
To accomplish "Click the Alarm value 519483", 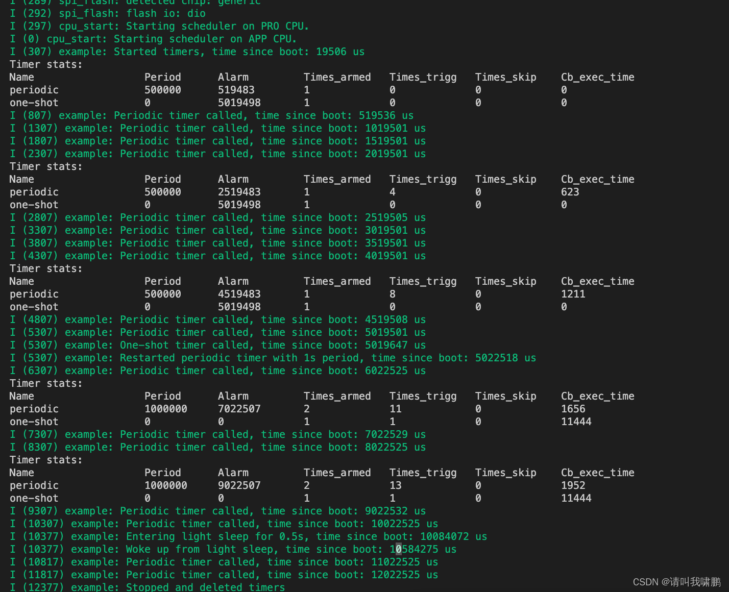I will 236,90.
